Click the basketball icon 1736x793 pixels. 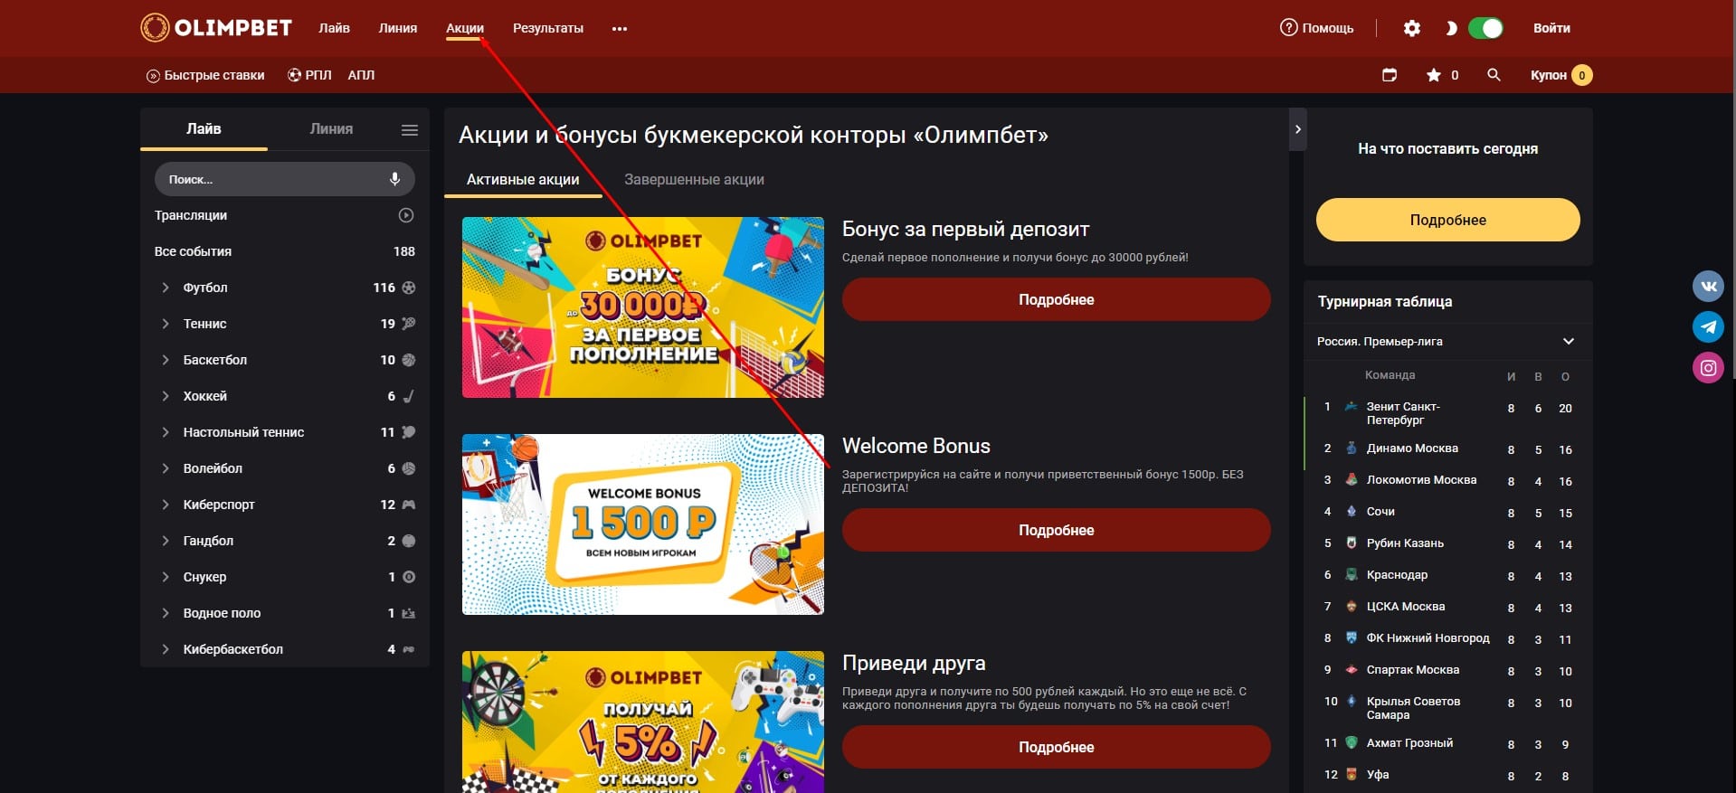[409, 360]
